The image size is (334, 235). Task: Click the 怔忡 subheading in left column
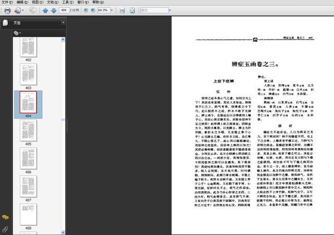223,92
